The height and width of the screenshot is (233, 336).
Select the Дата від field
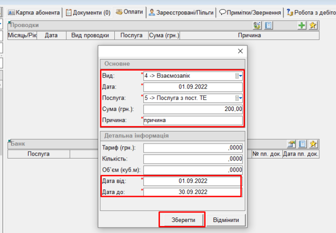[x=193, y=180]
